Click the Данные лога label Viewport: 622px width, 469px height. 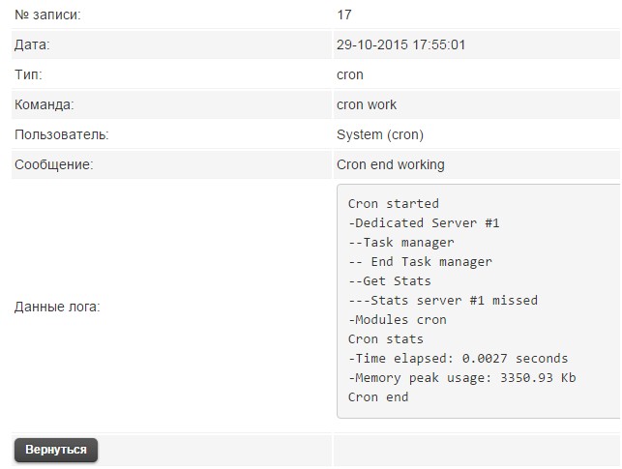point(57,307)
